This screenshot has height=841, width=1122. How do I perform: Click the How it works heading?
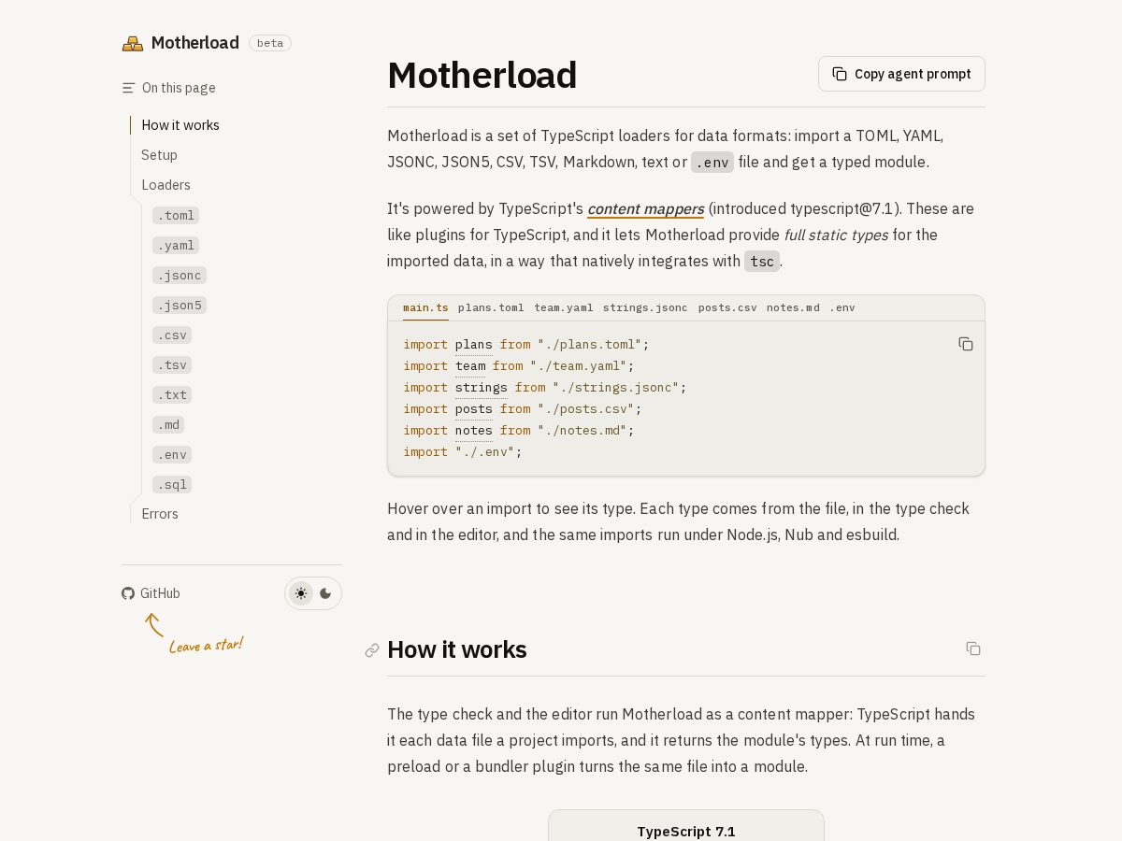457,649
